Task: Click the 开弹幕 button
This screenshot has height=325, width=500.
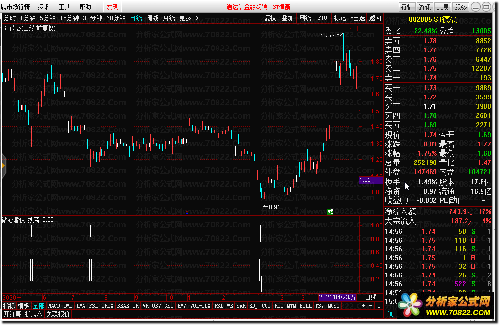Action: click(x=13, y=314)
